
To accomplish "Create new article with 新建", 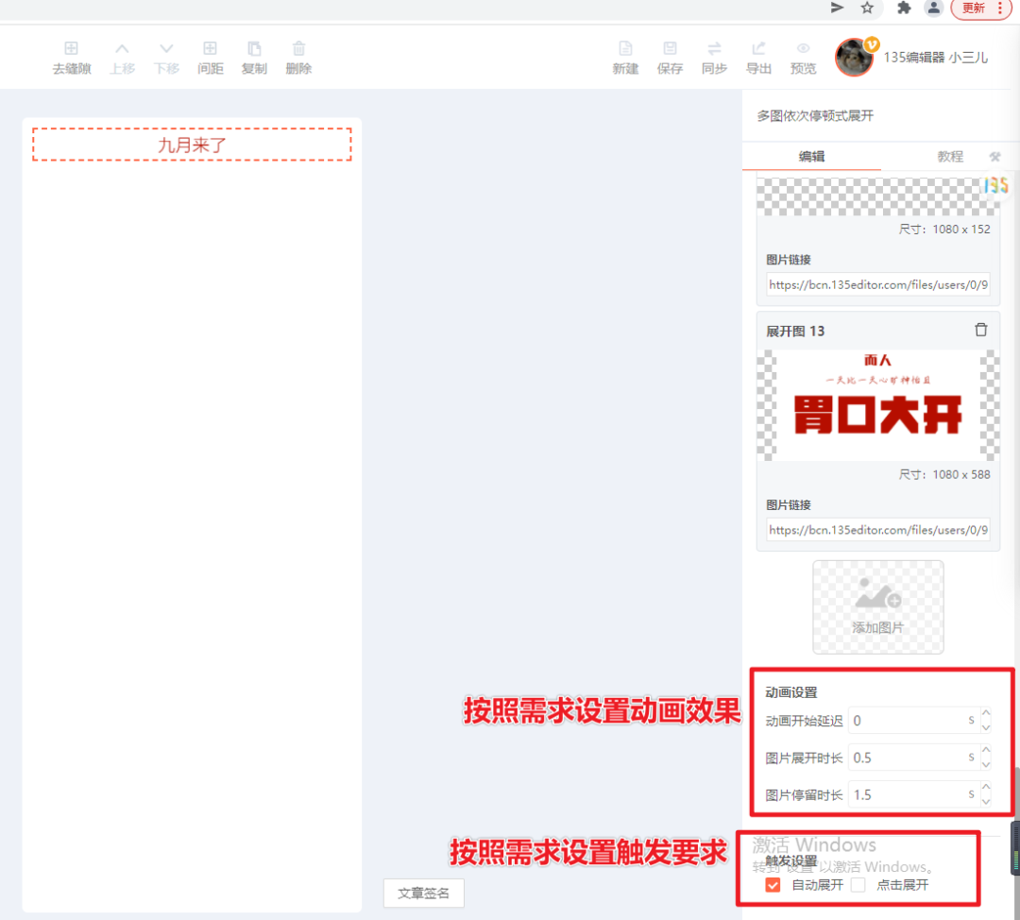I will pyautogui.click(x=625, y=58).
